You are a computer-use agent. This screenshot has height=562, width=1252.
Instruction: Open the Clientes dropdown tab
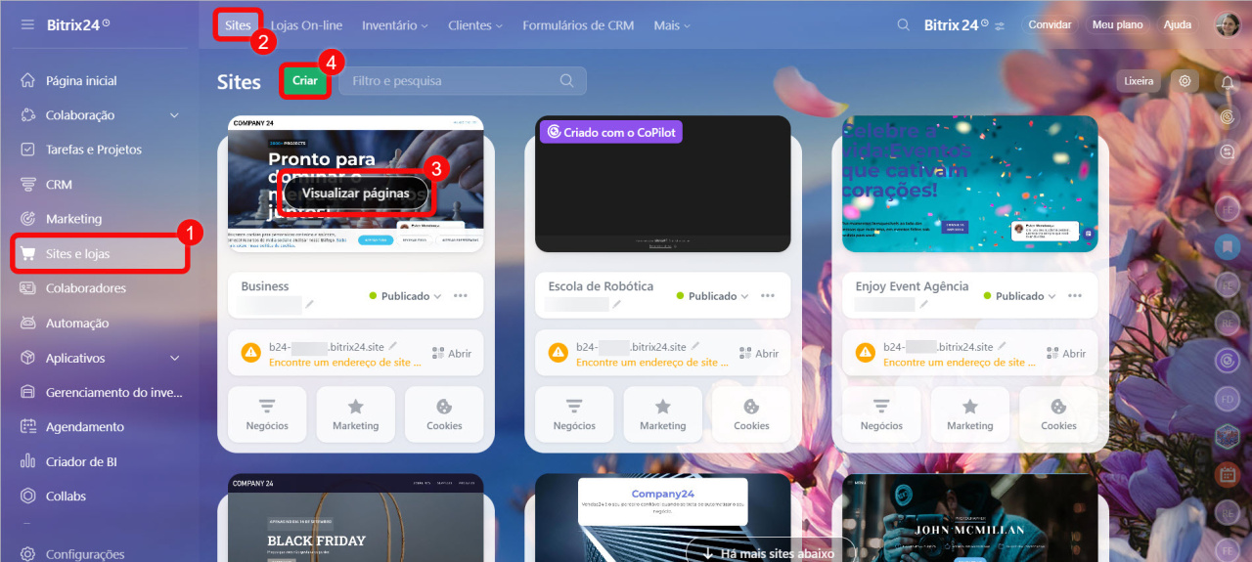tap(475, 25)
